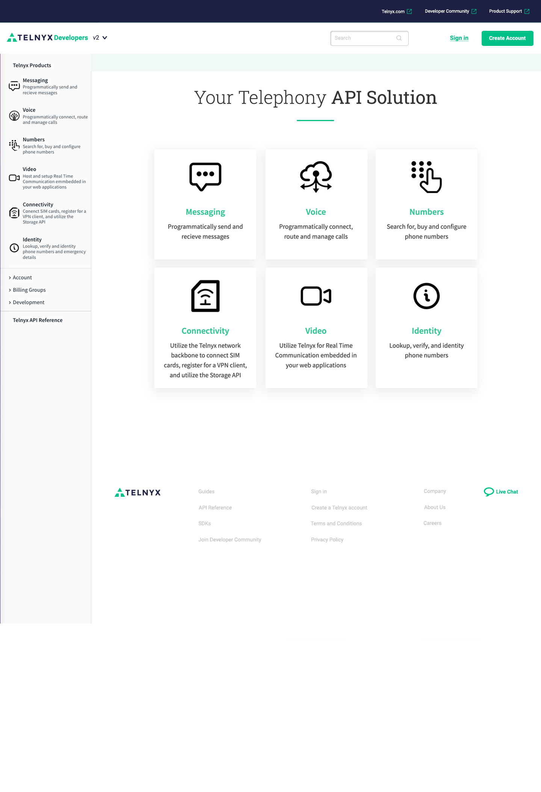Viewport: 541px width, 792px height.
Task: Click the Numbers keypad hand card icon
Action: click(x=426, y=177)
